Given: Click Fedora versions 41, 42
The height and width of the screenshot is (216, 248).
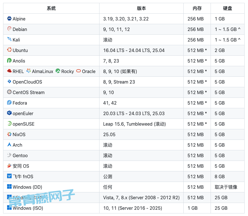Looking at the screenshot, I should coord(110,103).
